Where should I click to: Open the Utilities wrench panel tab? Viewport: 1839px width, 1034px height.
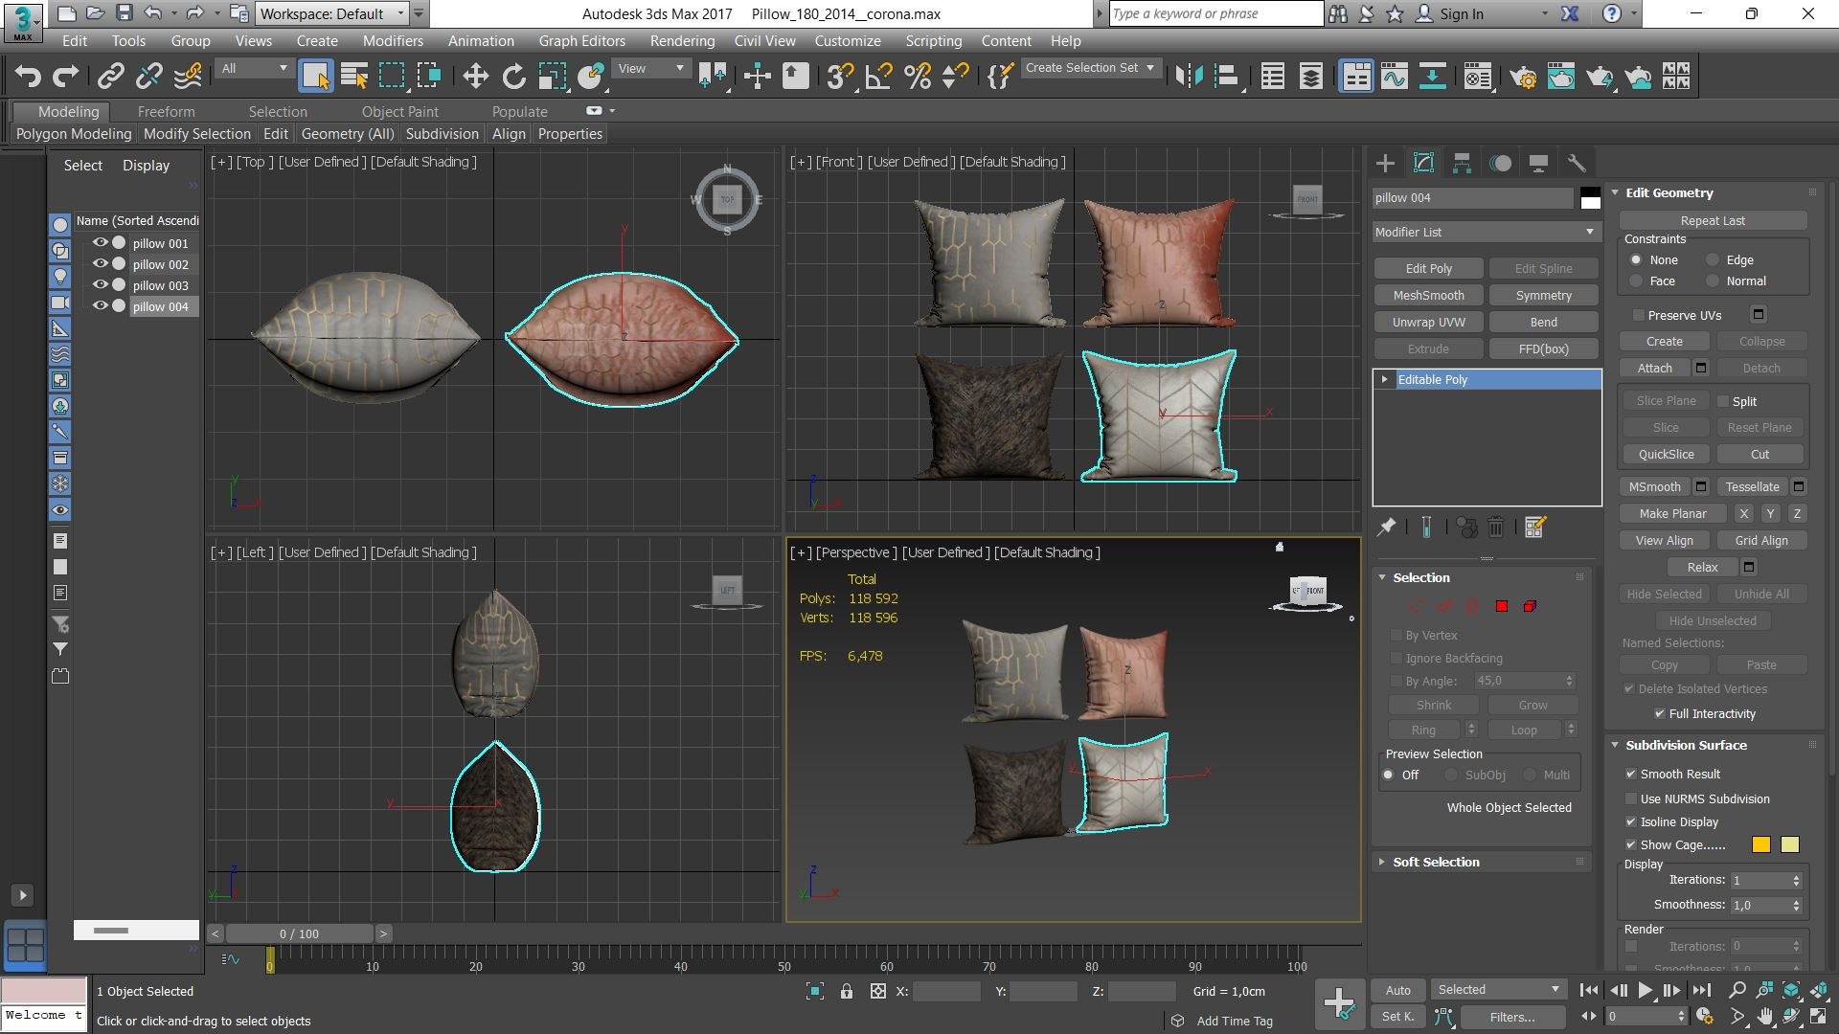click(1577, 163)
